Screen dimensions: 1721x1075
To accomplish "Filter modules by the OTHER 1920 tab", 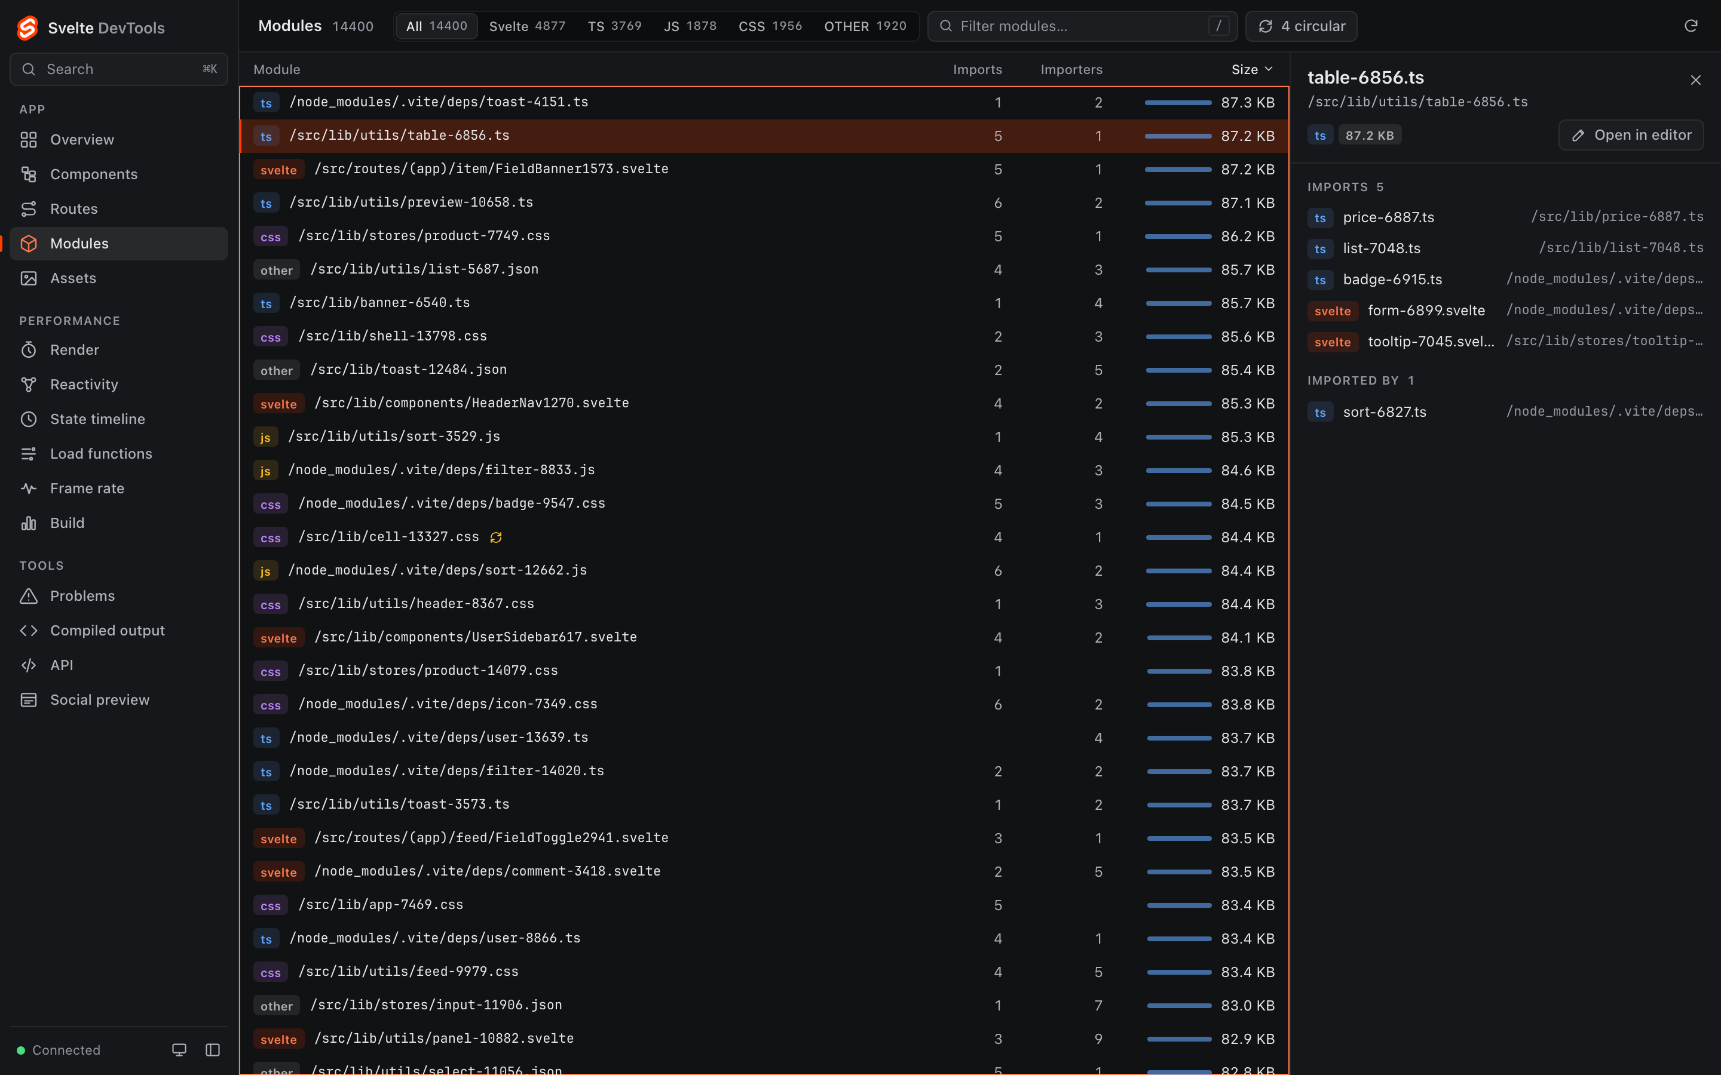I will (865, 26).
